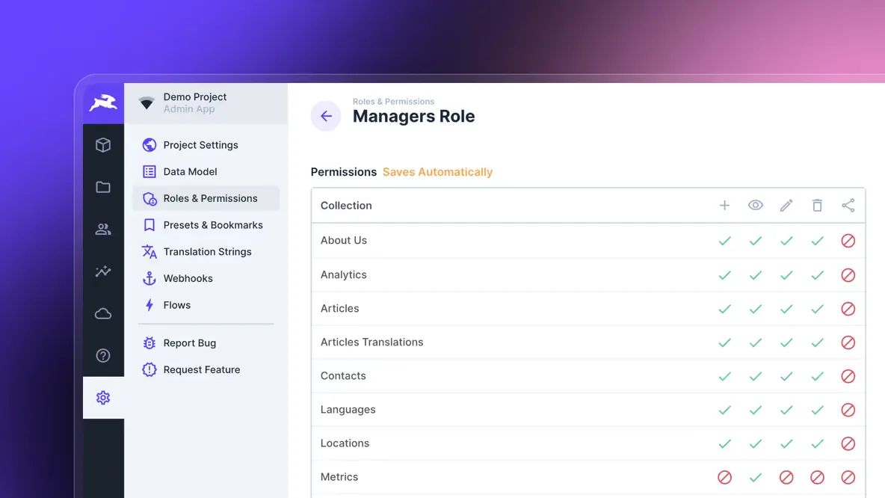
Task: Click the Managers Role title
Action: point(413,117)
